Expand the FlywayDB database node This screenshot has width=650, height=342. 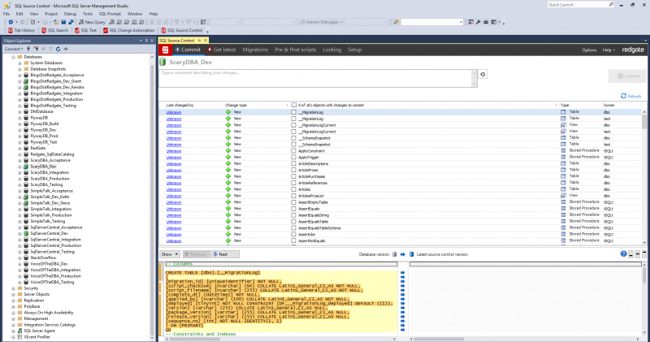(19, 118)
